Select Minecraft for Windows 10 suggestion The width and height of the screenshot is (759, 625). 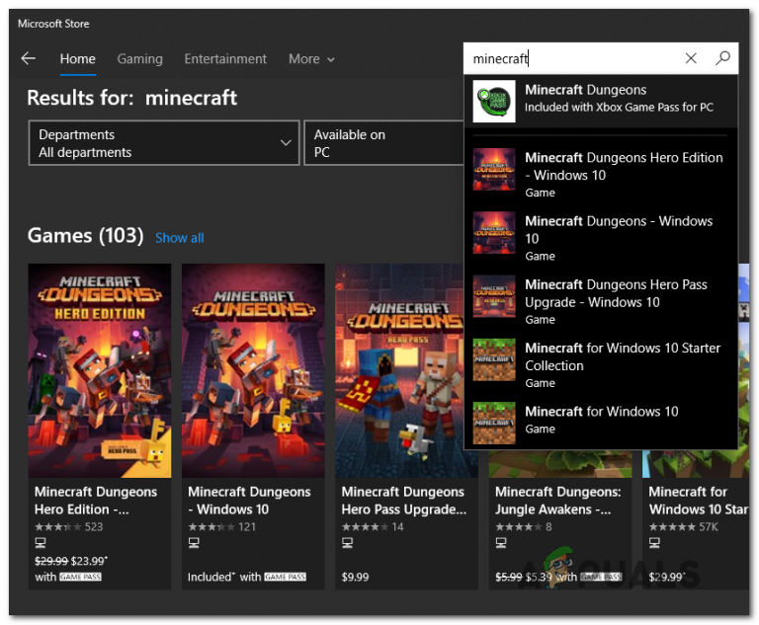click(601, 422)
